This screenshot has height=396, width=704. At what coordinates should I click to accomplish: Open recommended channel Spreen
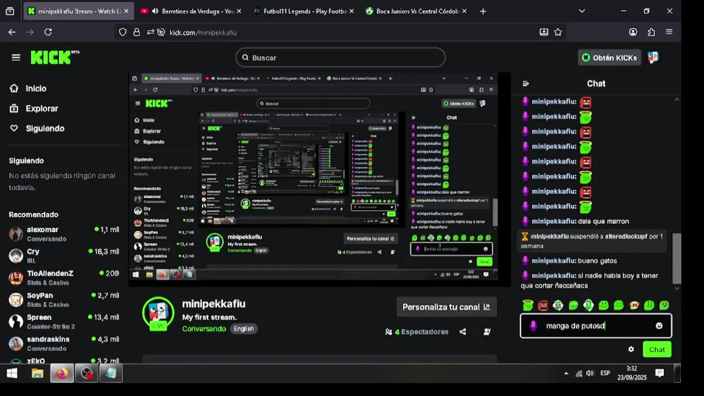(64, 322)
